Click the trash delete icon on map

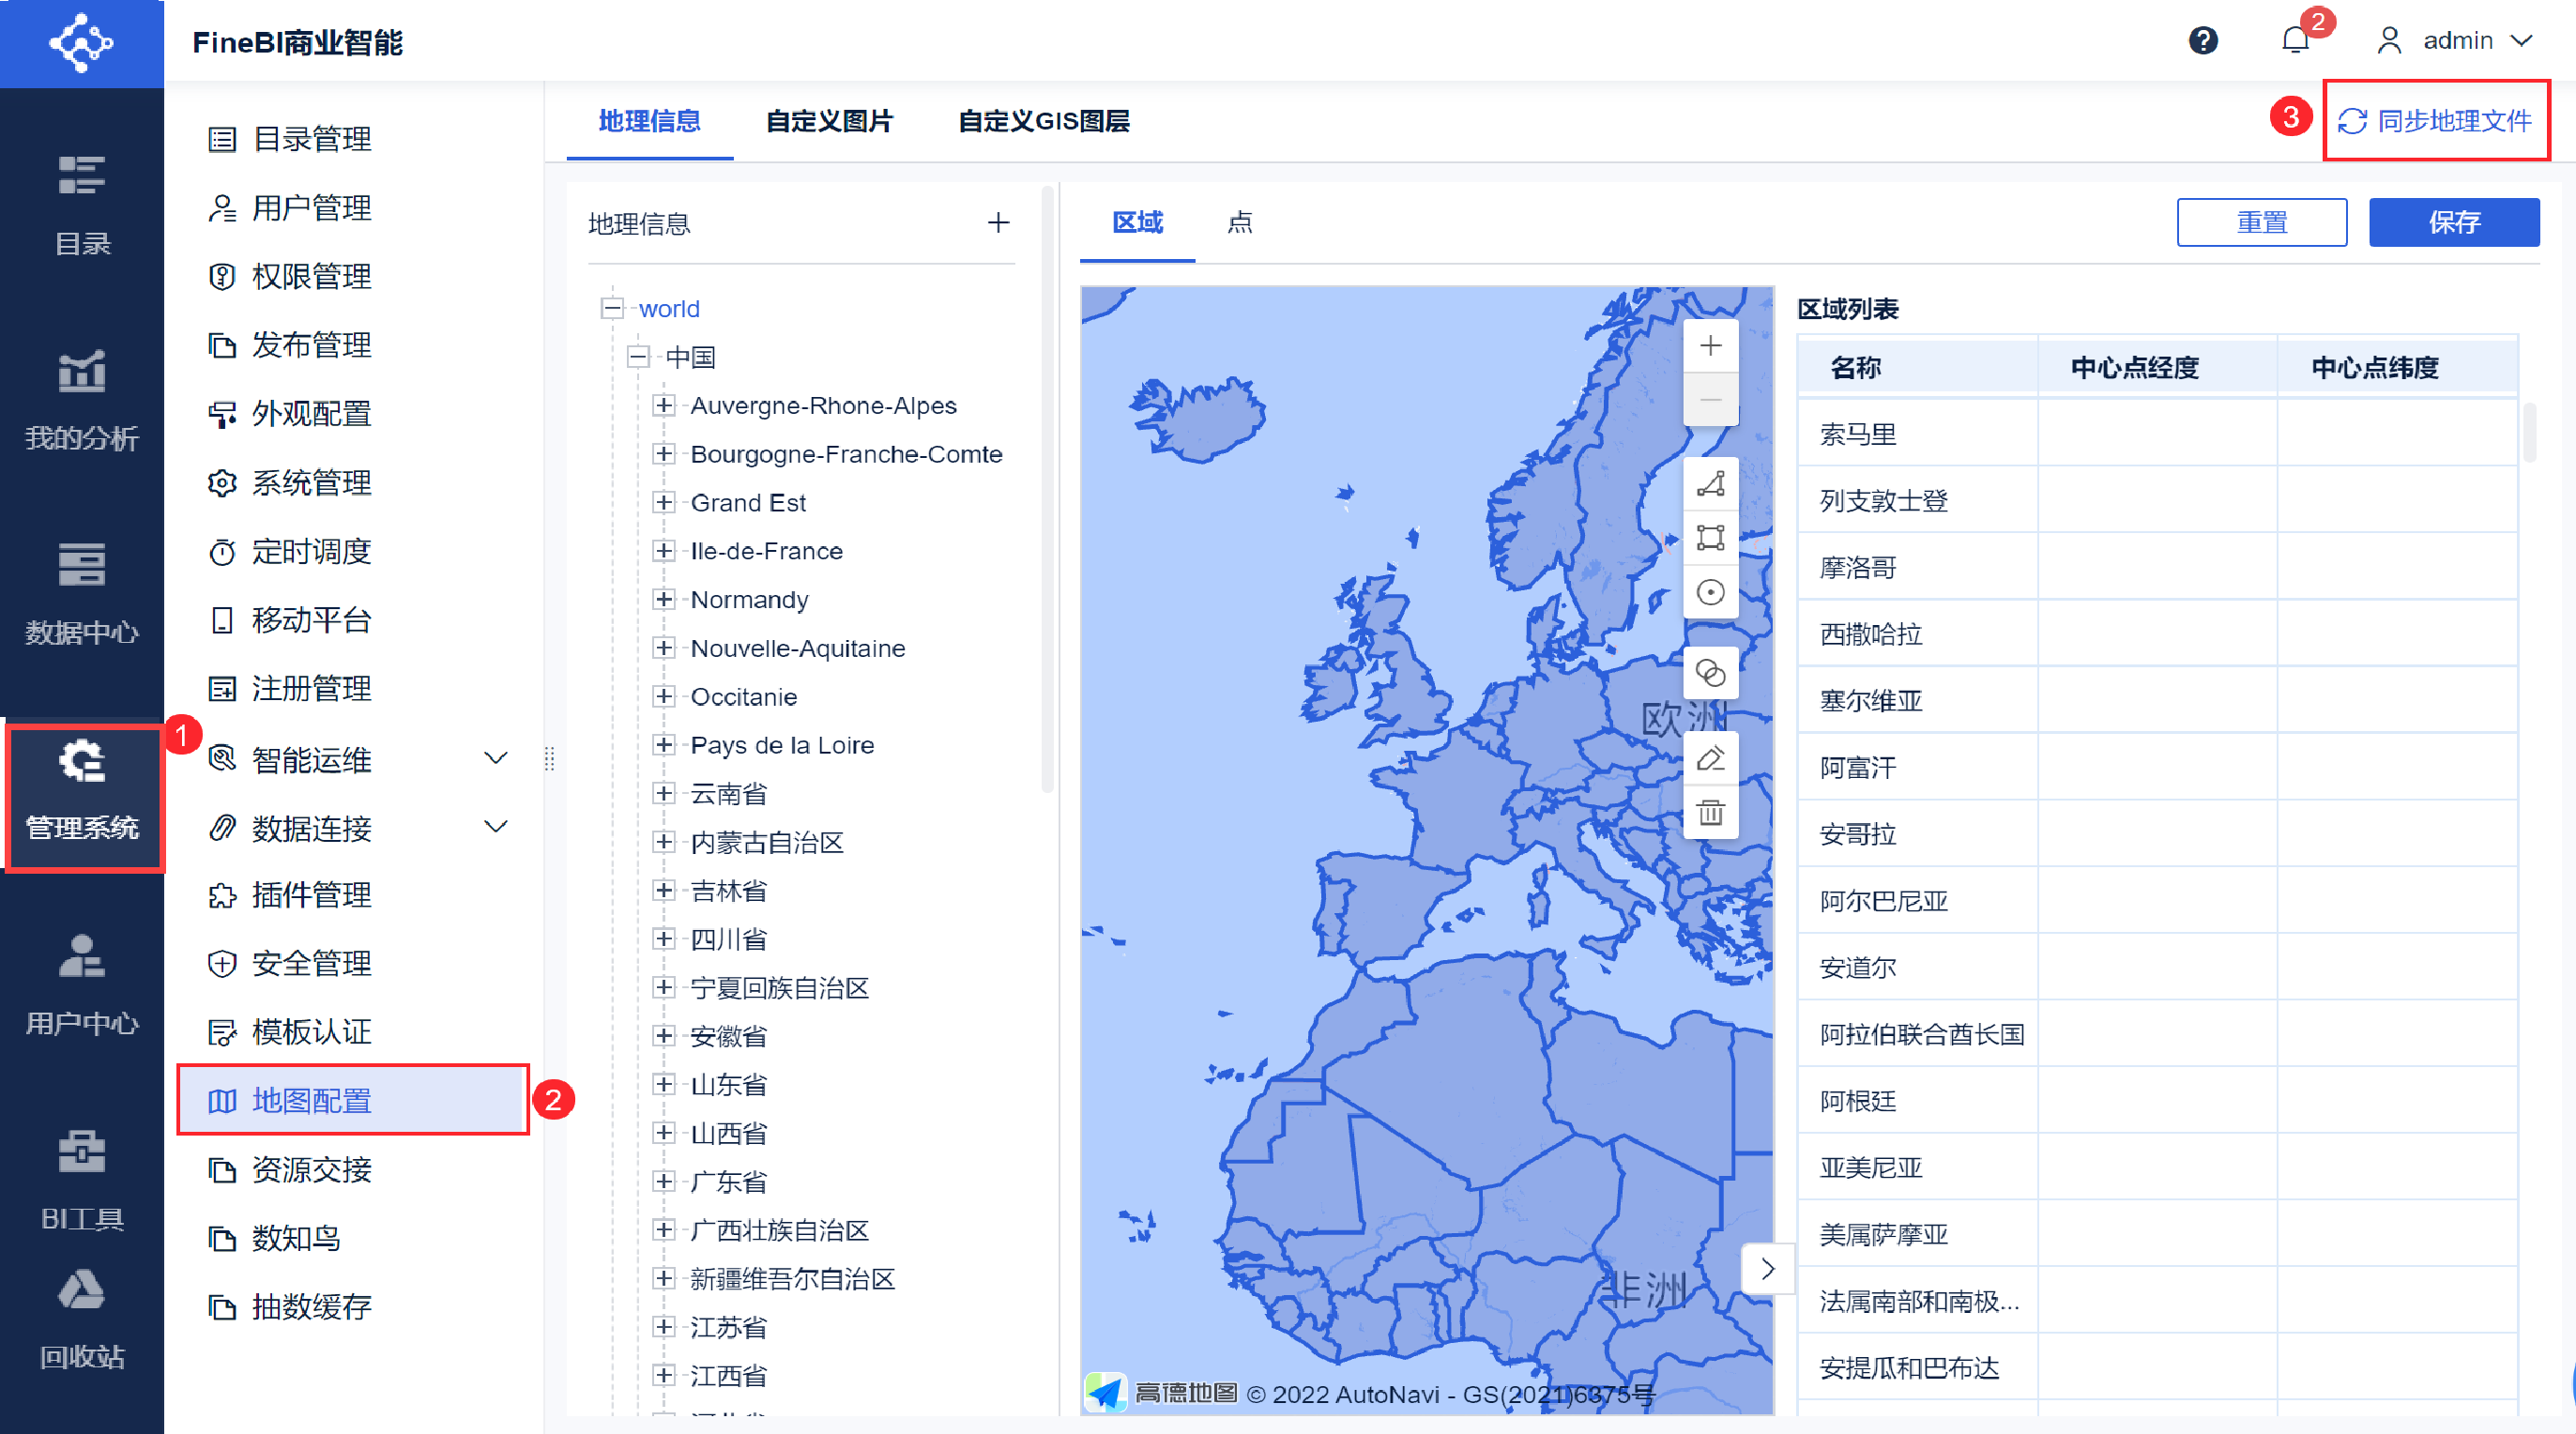[1710, 813]
